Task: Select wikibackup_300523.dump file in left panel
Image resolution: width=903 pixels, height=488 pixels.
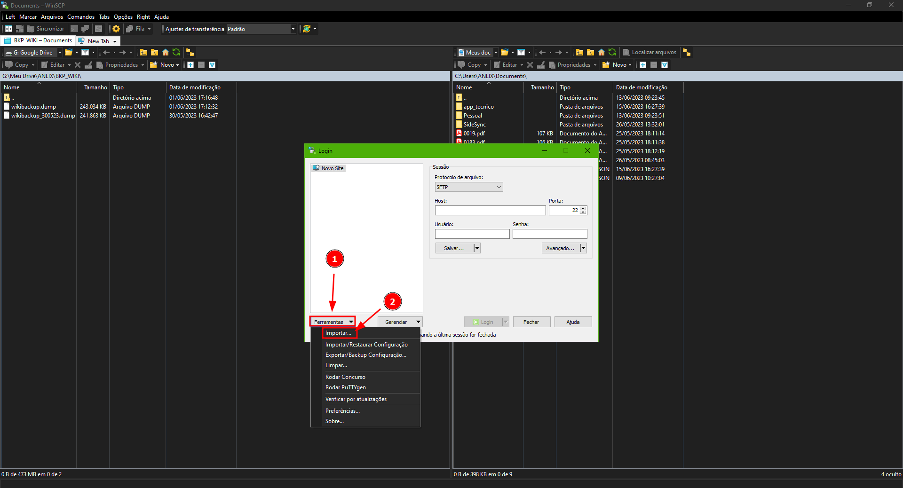Action: coord(43,116)
